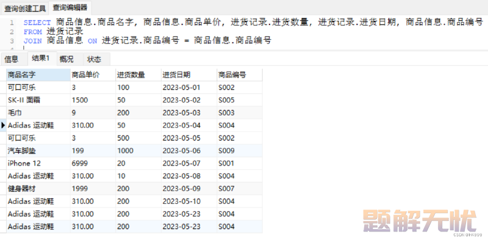Click the quantity cell 100
Viewport: 488px width, 240px height.
(138, 87)
